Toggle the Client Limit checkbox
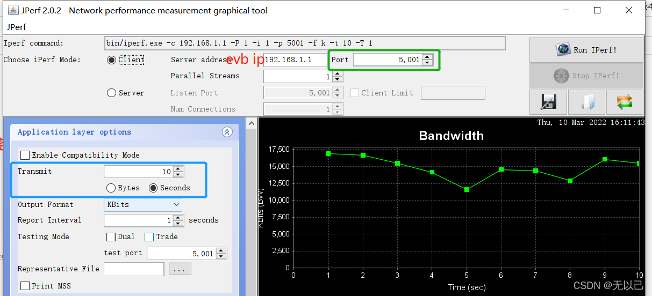Viewport: 652px width, 296px height. [x=355, y=93]
